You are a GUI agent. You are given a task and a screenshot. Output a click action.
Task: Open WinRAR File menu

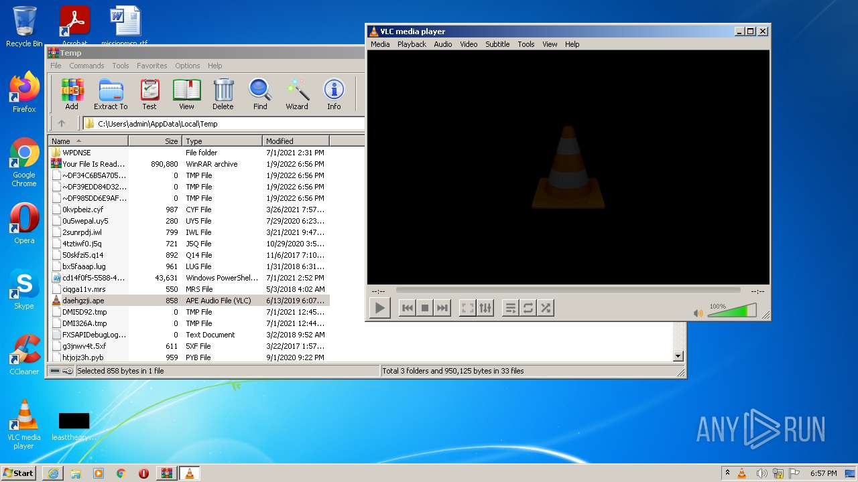pyautogui.click(x=56, y=66)
